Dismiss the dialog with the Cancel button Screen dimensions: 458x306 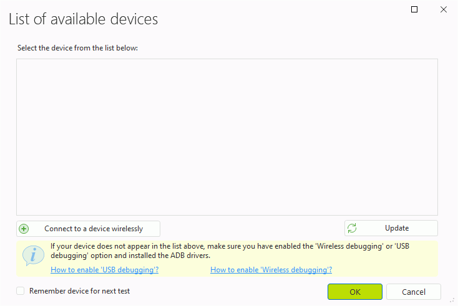[x=414, y=292]
